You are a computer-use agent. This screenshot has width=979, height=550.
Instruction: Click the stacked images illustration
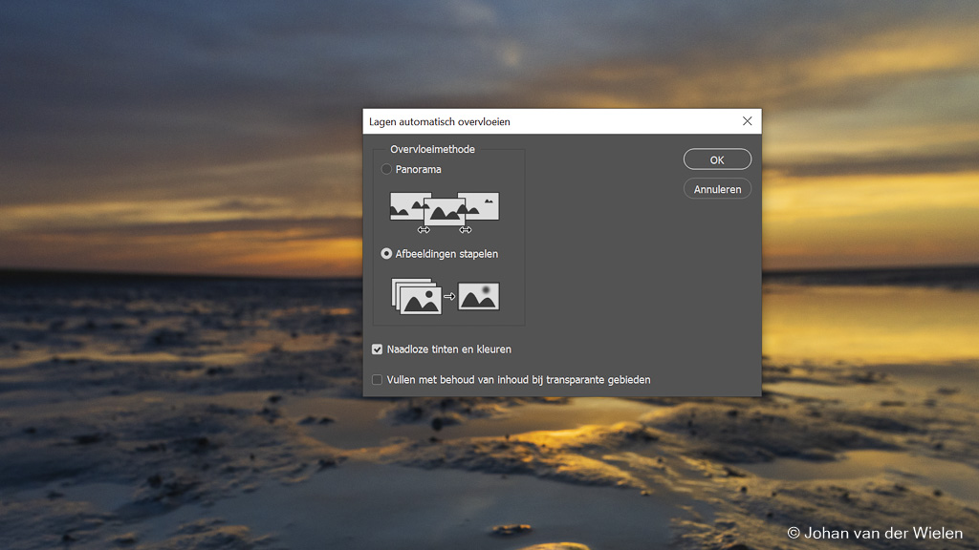pos(446,296)
